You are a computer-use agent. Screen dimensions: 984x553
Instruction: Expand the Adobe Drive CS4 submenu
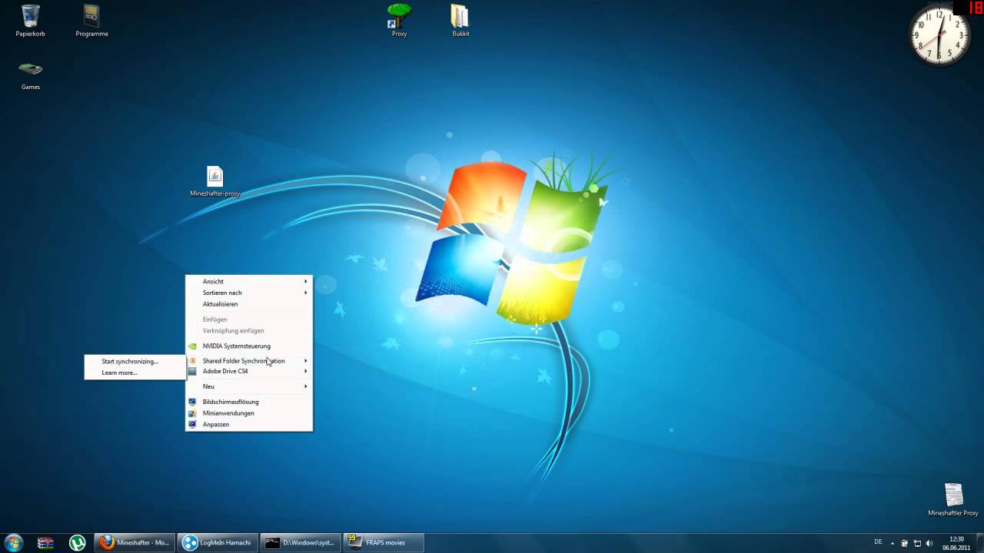click(x=249, y=371)
